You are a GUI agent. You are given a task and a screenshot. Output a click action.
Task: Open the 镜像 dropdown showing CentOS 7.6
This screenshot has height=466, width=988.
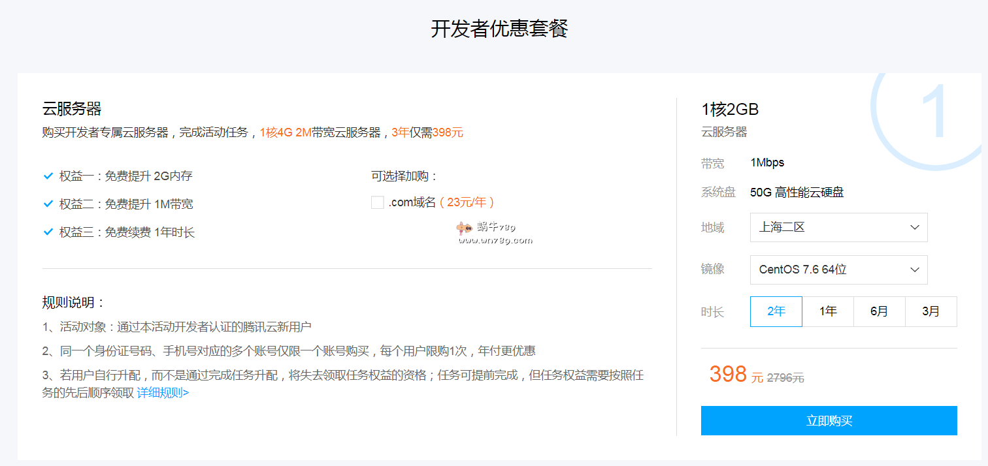(x=838, y=270)
